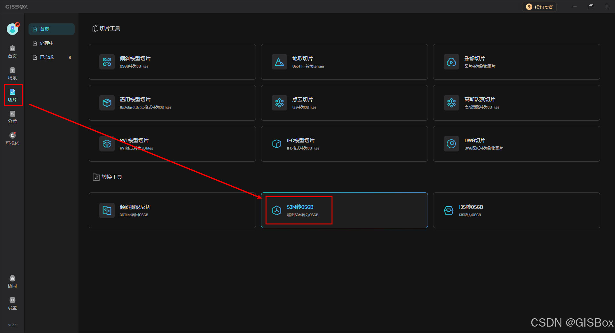
Task: Click the 续约套餐 renewal button
Action: (539, 7)
